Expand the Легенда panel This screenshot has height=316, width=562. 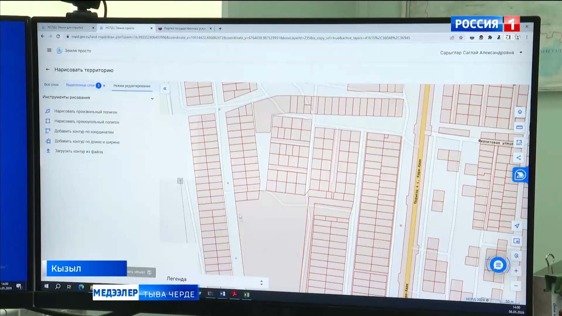point(261,283)
